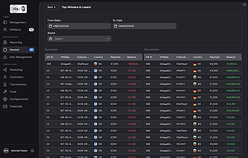This screenshot has height=158, width=248.
Task: Sort Top winners by Aff ID header
Action: [149, 57]
